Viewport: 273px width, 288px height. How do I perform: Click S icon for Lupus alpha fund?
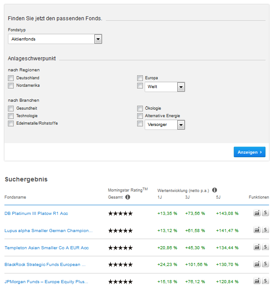tap(266, 230)
